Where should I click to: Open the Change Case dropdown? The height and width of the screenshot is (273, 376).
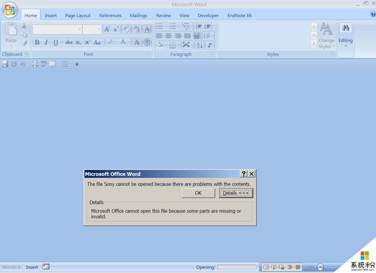click(x=98, y=42)
